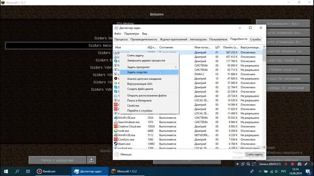Choose Задать сходство in the context menu
Viewport: 314px width, 176px height.
(149, 72)
